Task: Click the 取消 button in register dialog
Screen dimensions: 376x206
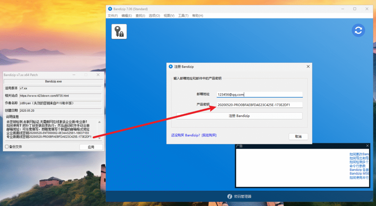Action: coord(298,137)
